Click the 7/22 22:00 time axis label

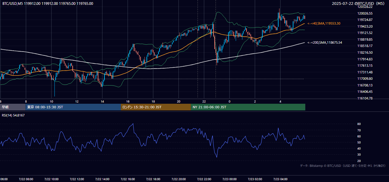click(x=204, y=179)
